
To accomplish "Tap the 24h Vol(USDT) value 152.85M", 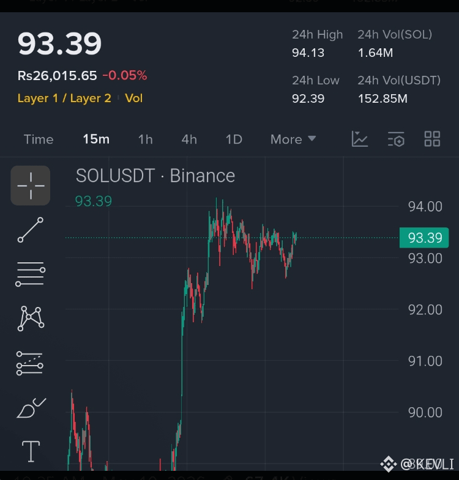I will click(x=382, y=98).
